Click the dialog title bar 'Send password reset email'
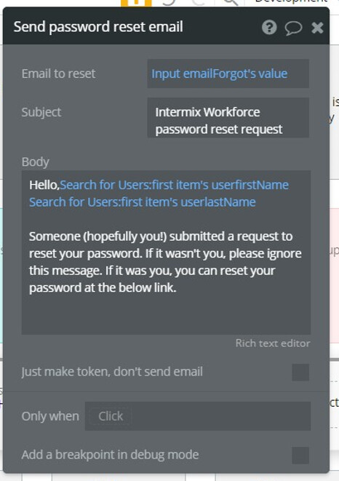Image resolution: width=339 pixels, height=481 pixels. point(98,27)
